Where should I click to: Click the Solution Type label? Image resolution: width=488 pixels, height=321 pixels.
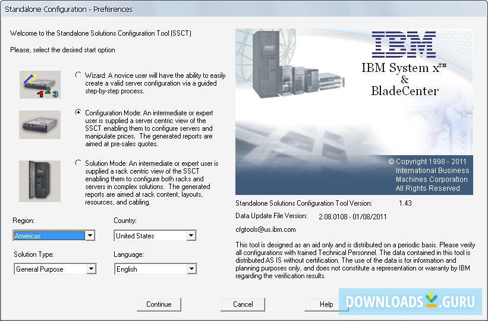point(34,254)
